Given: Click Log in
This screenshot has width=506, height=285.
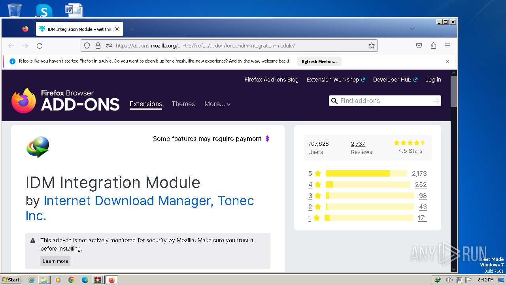Looking at the screenshot, I should coord(433,80).
